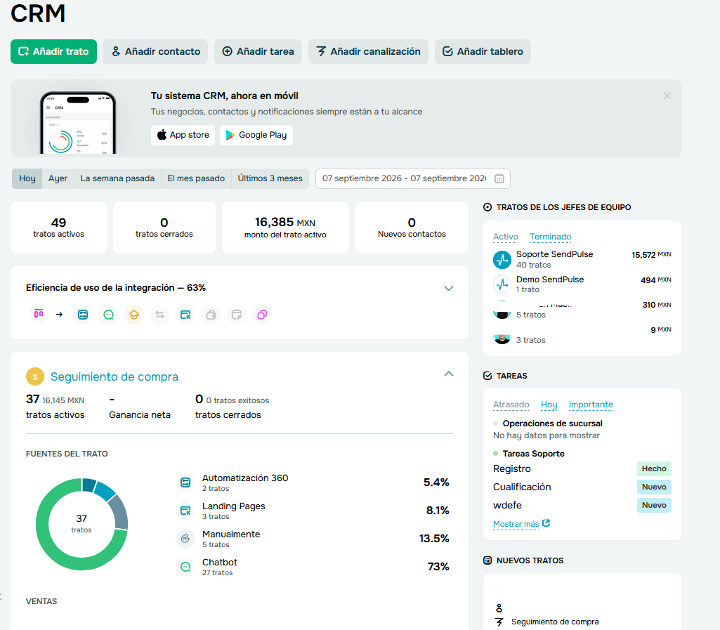Viewport: 720px width, 630px height.
Task: Click the pink CRM board integration icon
Action: [39, 314]
